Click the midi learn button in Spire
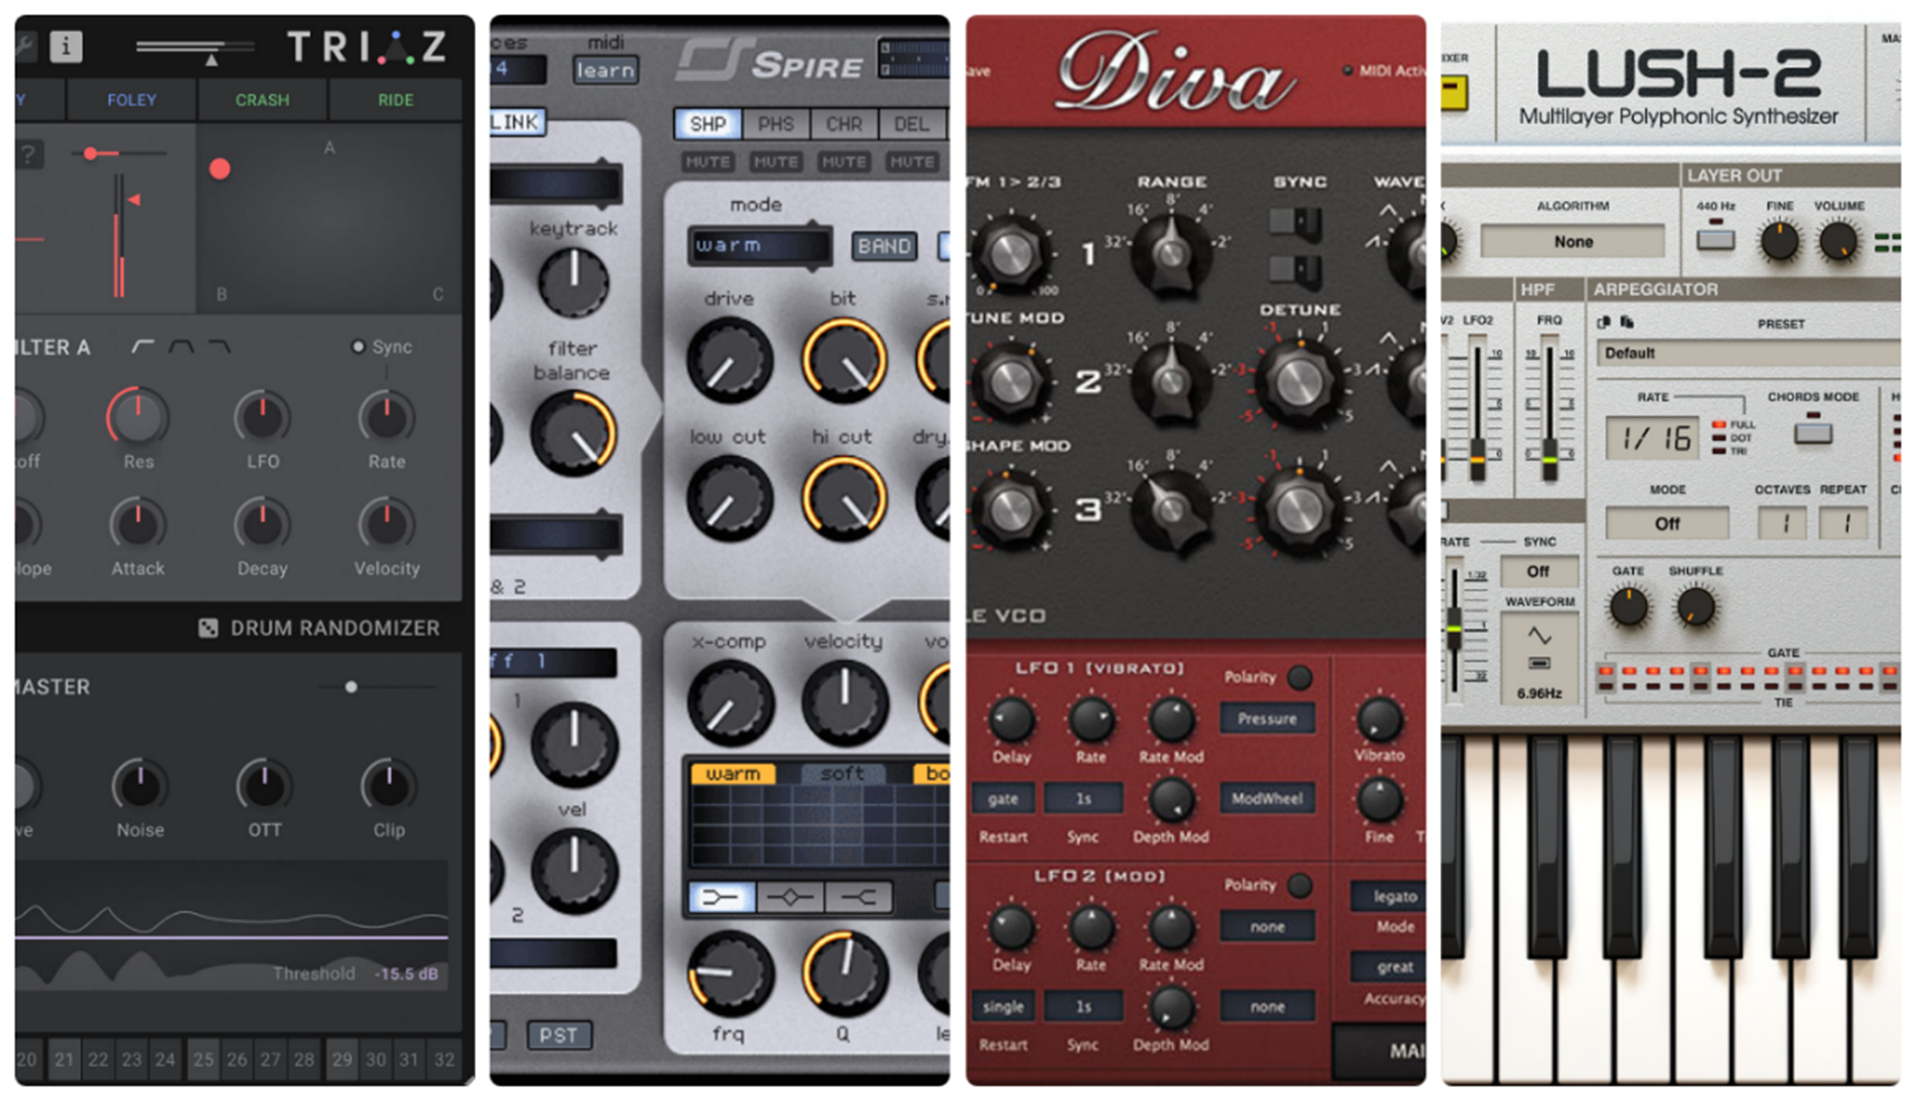Viewport: 1916px width, 1101px height. [x=605, y=70]
